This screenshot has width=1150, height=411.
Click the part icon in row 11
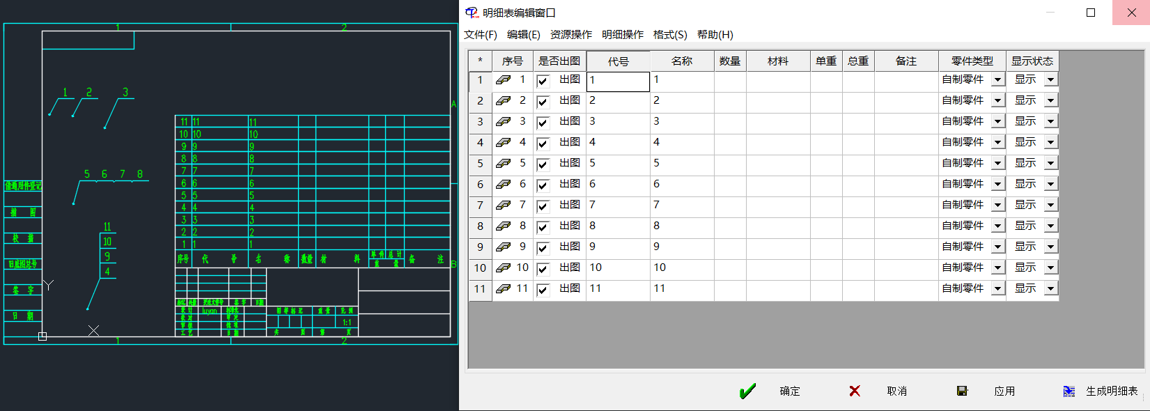[503, 288]
